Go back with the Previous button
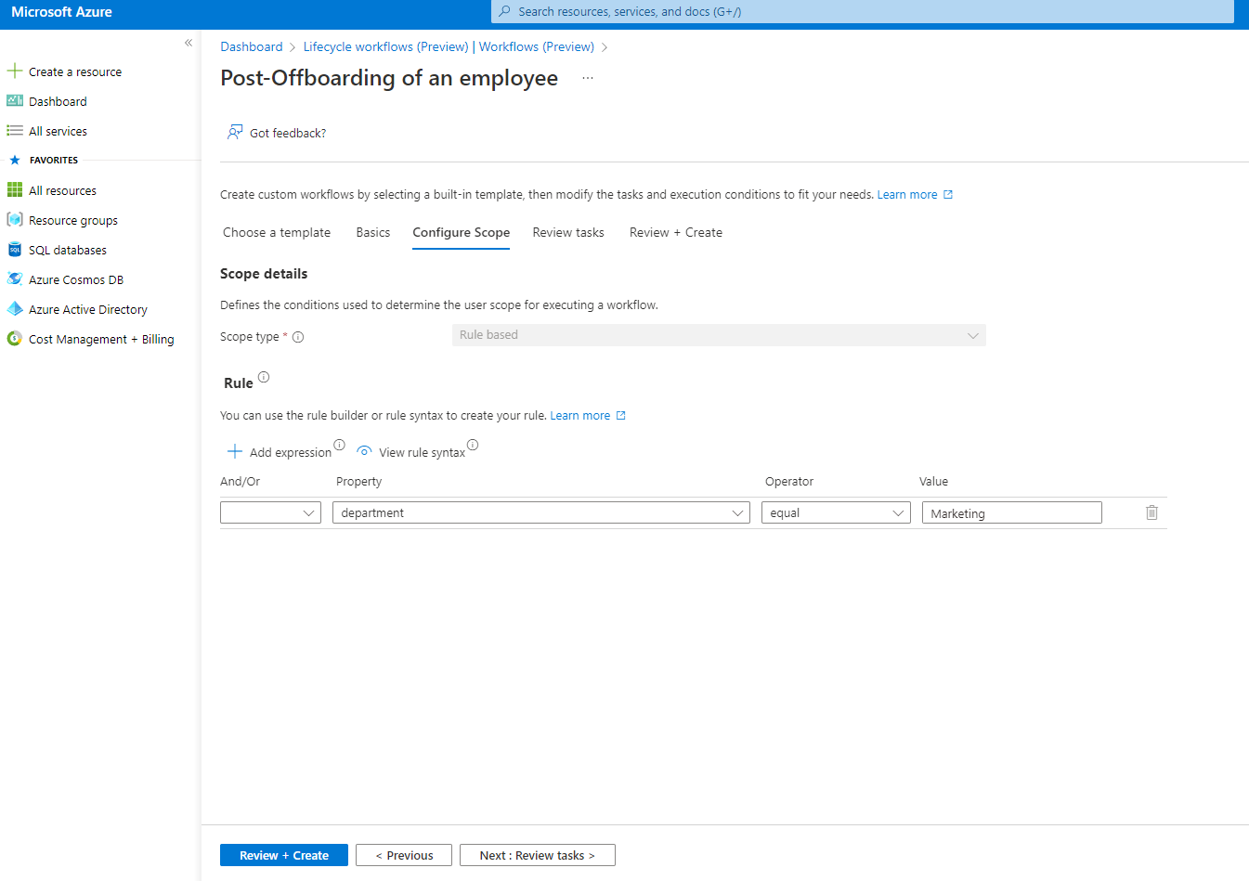 404,855
